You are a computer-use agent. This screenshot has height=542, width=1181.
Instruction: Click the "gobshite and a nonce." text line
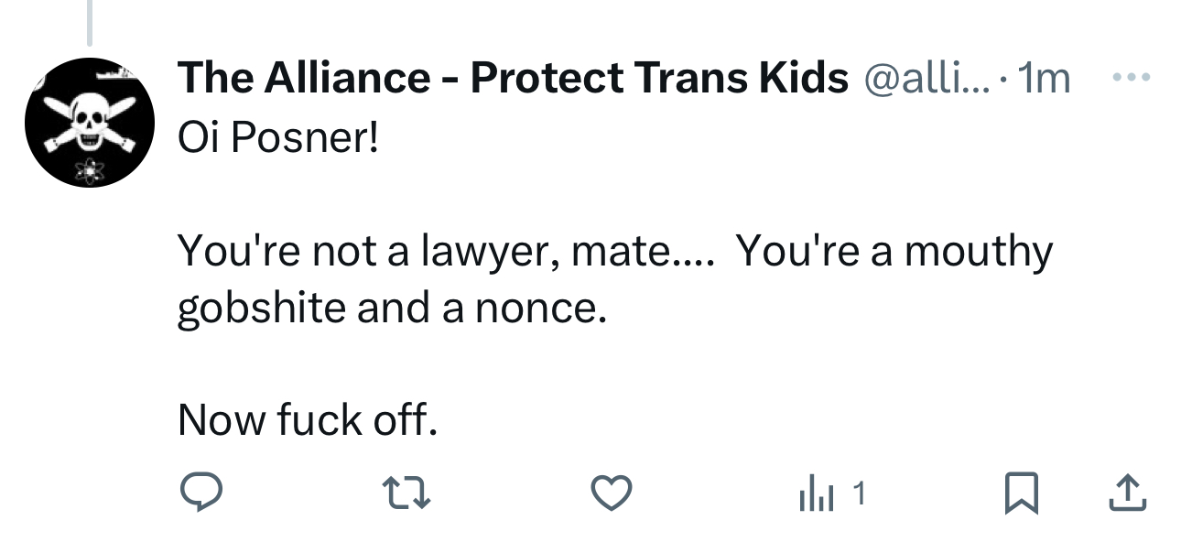(x=391, y=308)
